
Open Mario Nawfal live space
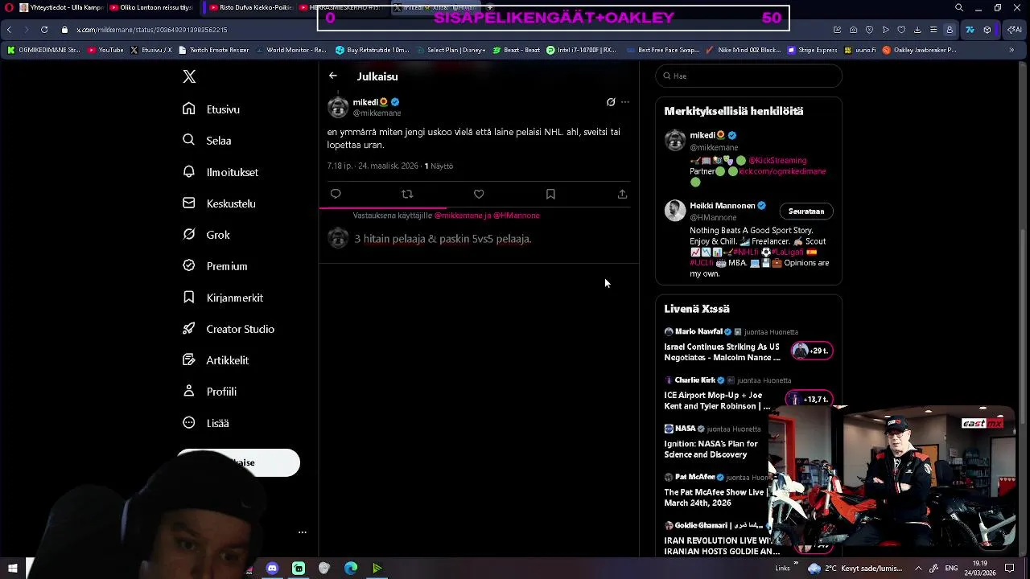click(722, 352)
